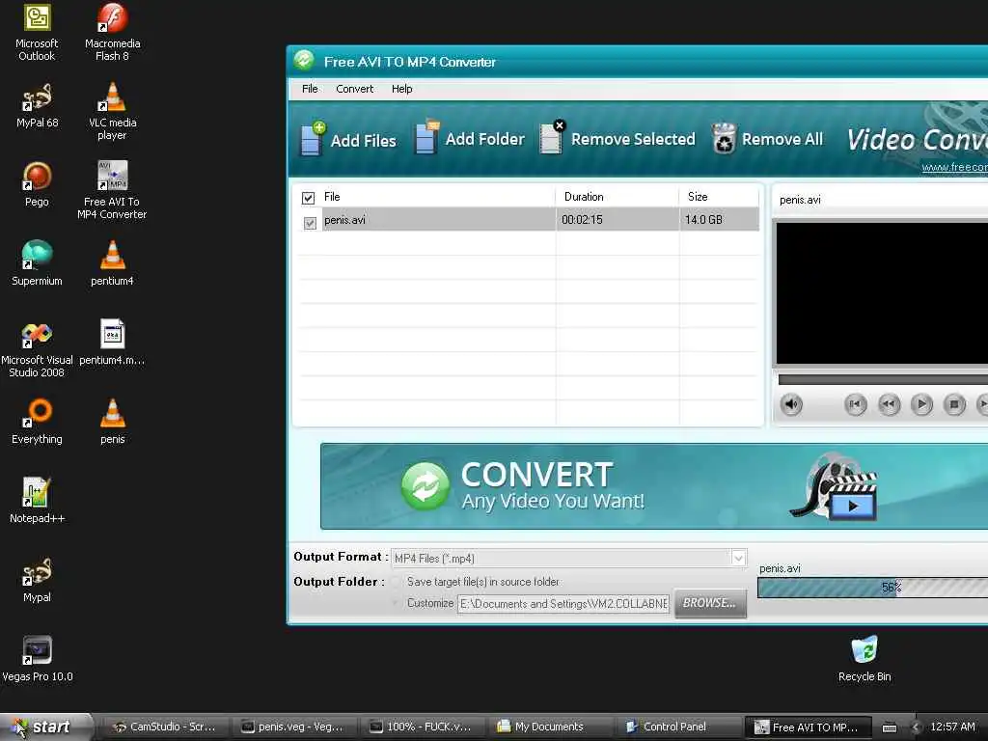Select the Supermium desktop icon

click(x=37, y=263)
